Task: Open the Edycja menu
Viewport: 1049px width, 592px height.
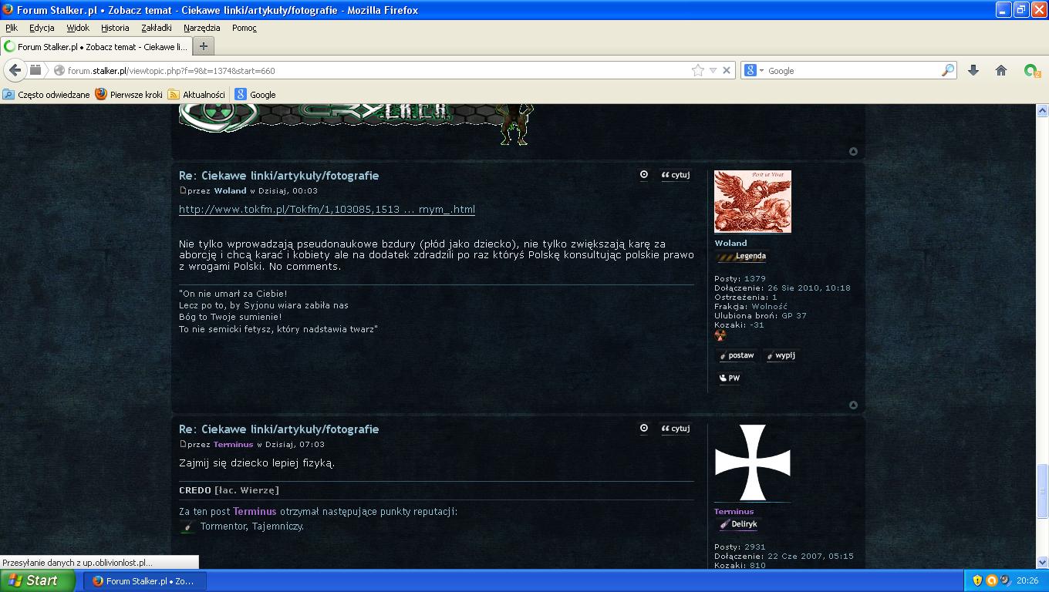Action: [42, 28]
